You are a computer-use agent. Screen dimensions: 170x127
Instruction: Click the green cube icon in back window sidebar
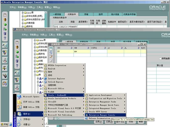(5, 25)
